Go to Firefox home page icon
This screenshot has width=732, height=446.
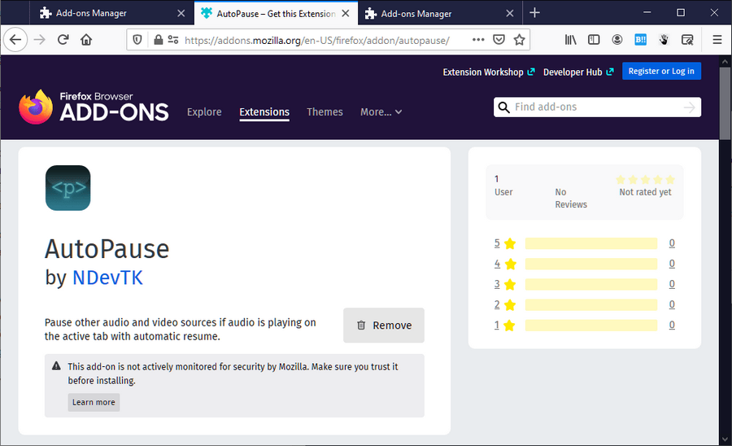(86, 40)
